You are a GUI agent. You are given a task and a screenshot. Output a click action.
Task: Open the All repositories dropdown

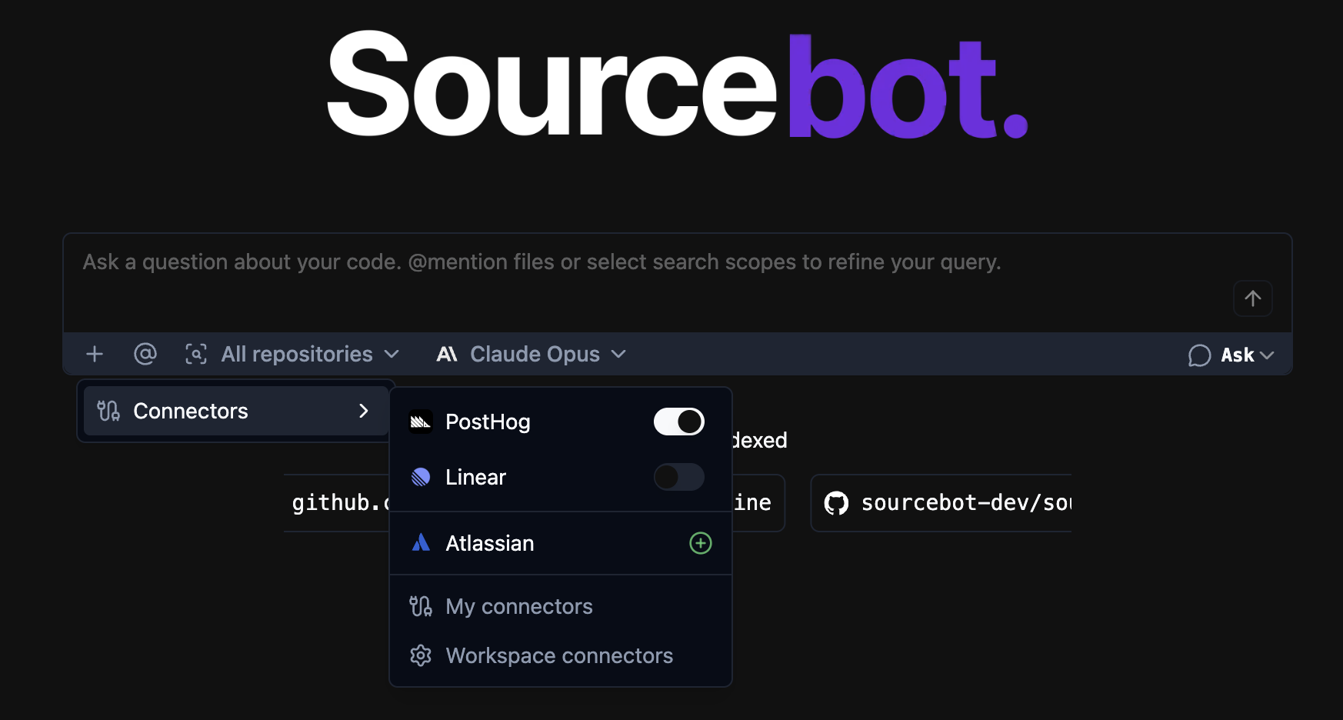click(x=292, y=354)
